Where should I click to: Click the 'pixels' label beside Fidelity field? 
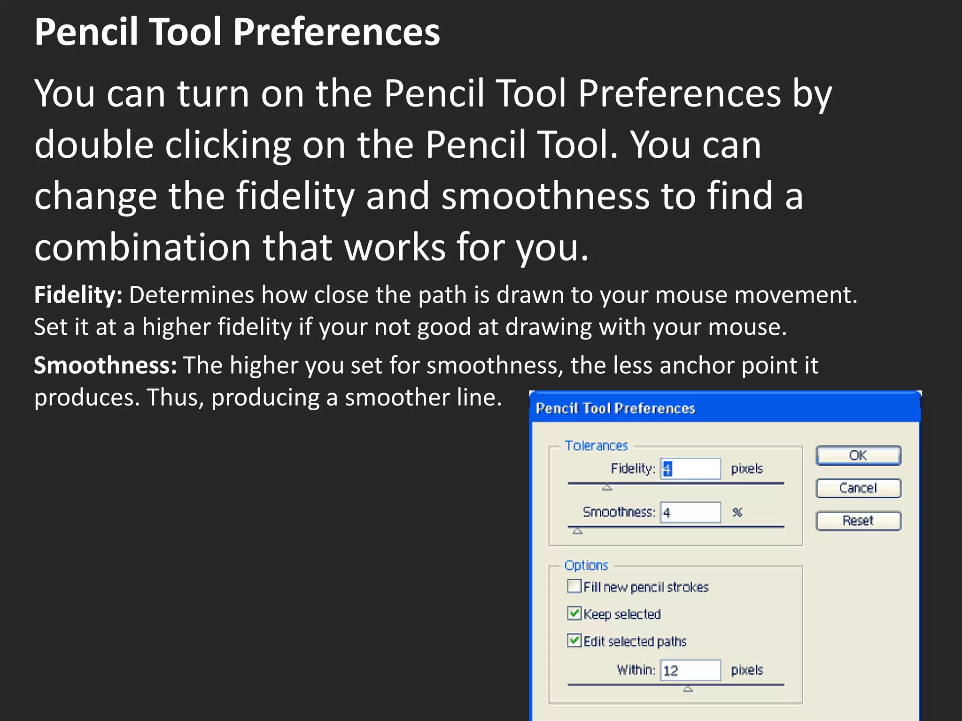click(x=747, y=468)
